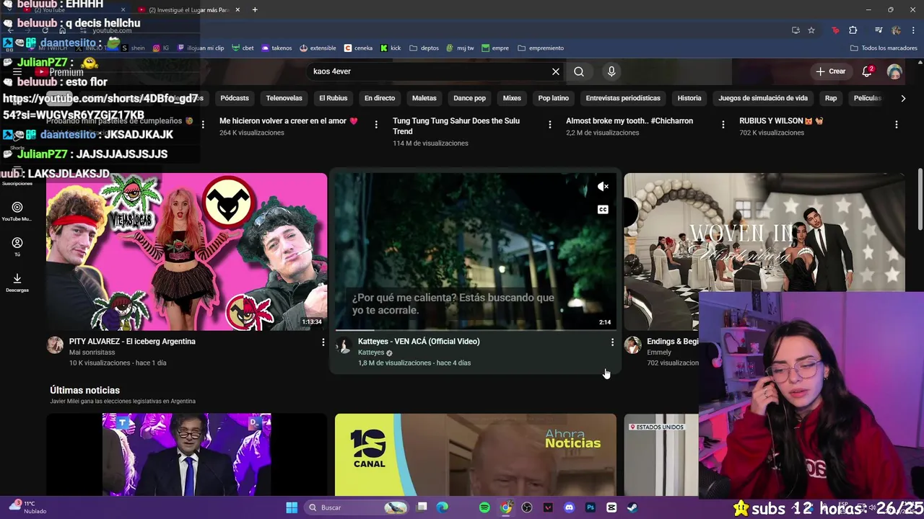Select the Pódcasts chip

coord(235,98)
